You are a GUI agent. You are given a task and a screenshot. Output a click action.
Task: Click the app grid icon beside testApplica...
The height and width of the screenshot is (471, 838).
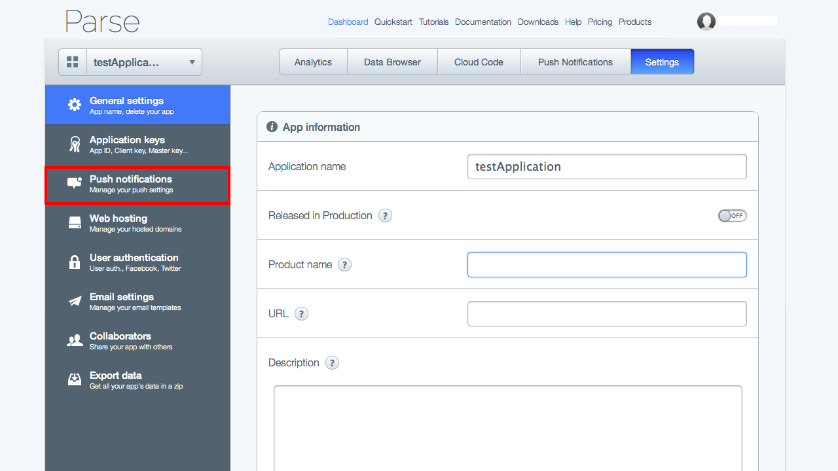(73, 62)
